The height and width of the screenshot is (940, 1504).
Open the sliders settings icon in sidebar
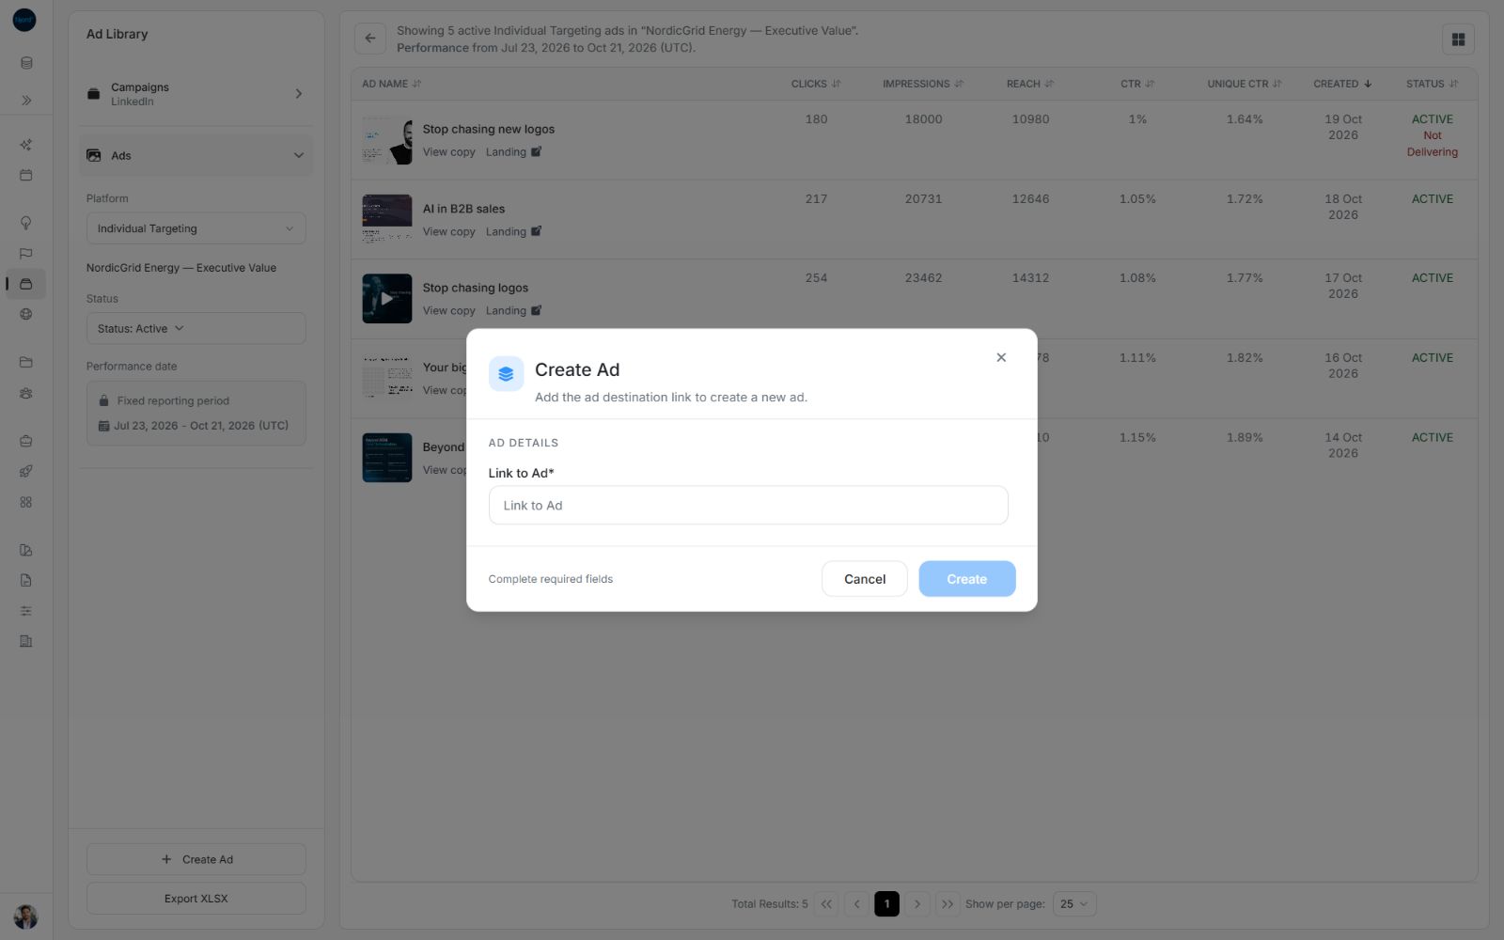point(26,611)
